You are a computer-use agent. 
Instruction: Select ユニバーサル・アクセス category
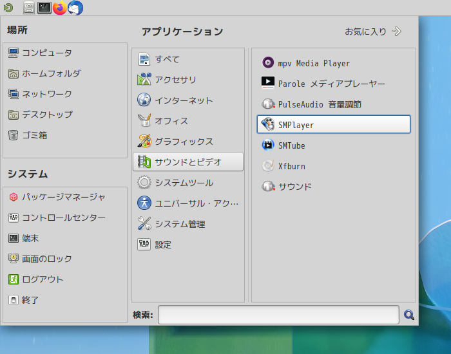pos(188,203)
